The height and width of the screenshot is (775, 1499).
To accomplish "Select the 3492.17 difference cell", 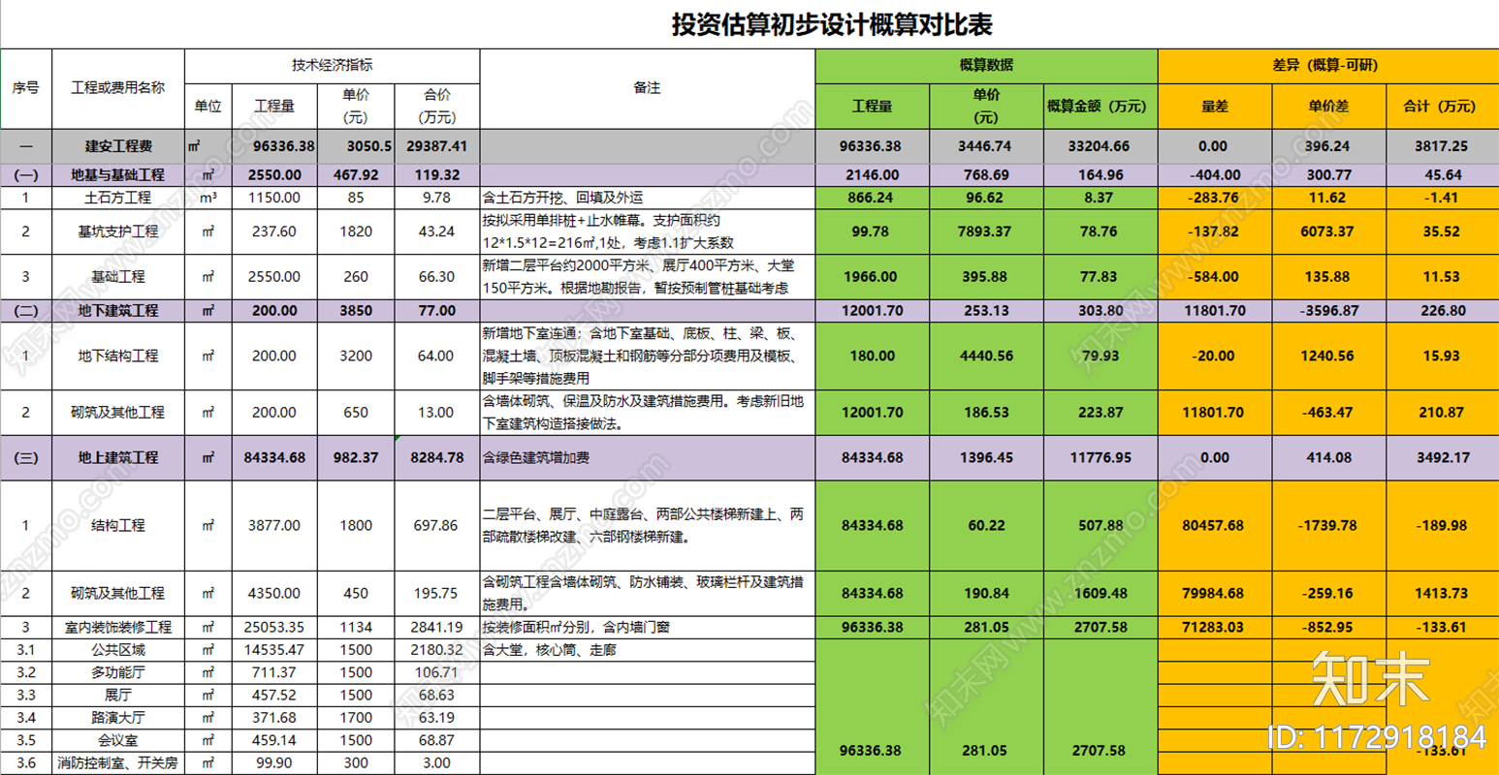I will click(1441, 457).
